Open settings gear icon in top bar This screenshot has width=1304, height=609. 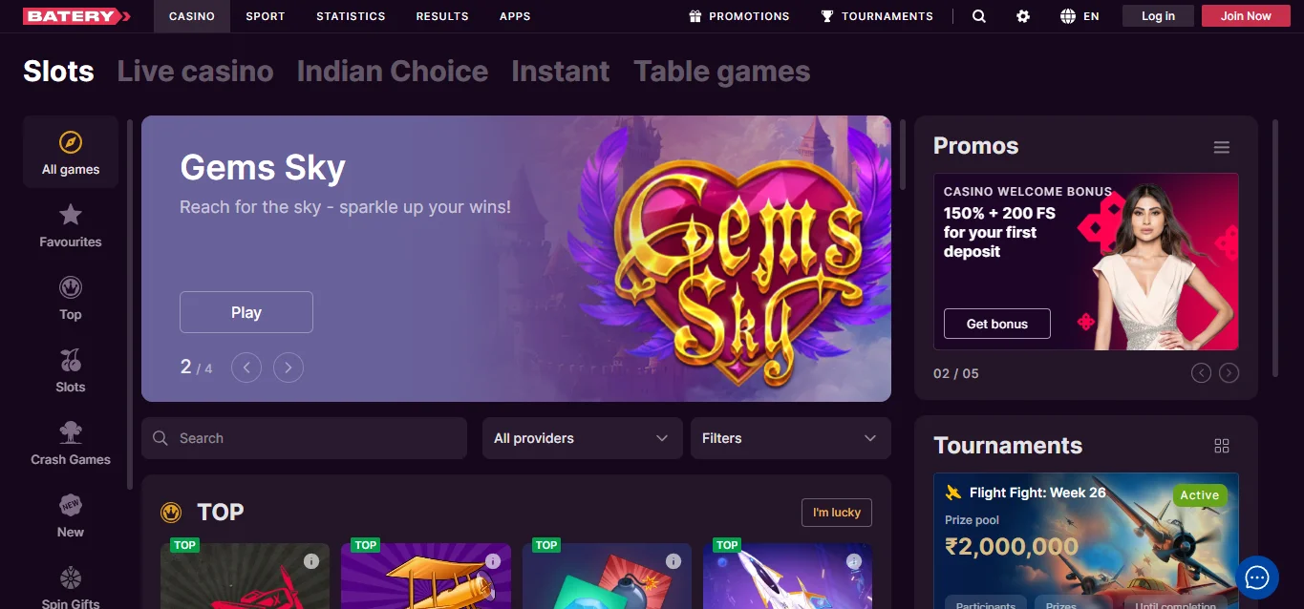tap(1023, 16)
